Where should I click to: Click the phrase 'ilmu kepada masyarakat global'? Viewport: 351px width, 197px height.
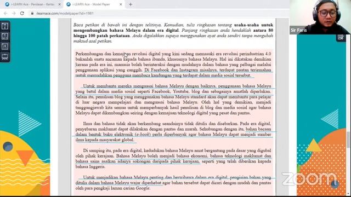(105, 140)
